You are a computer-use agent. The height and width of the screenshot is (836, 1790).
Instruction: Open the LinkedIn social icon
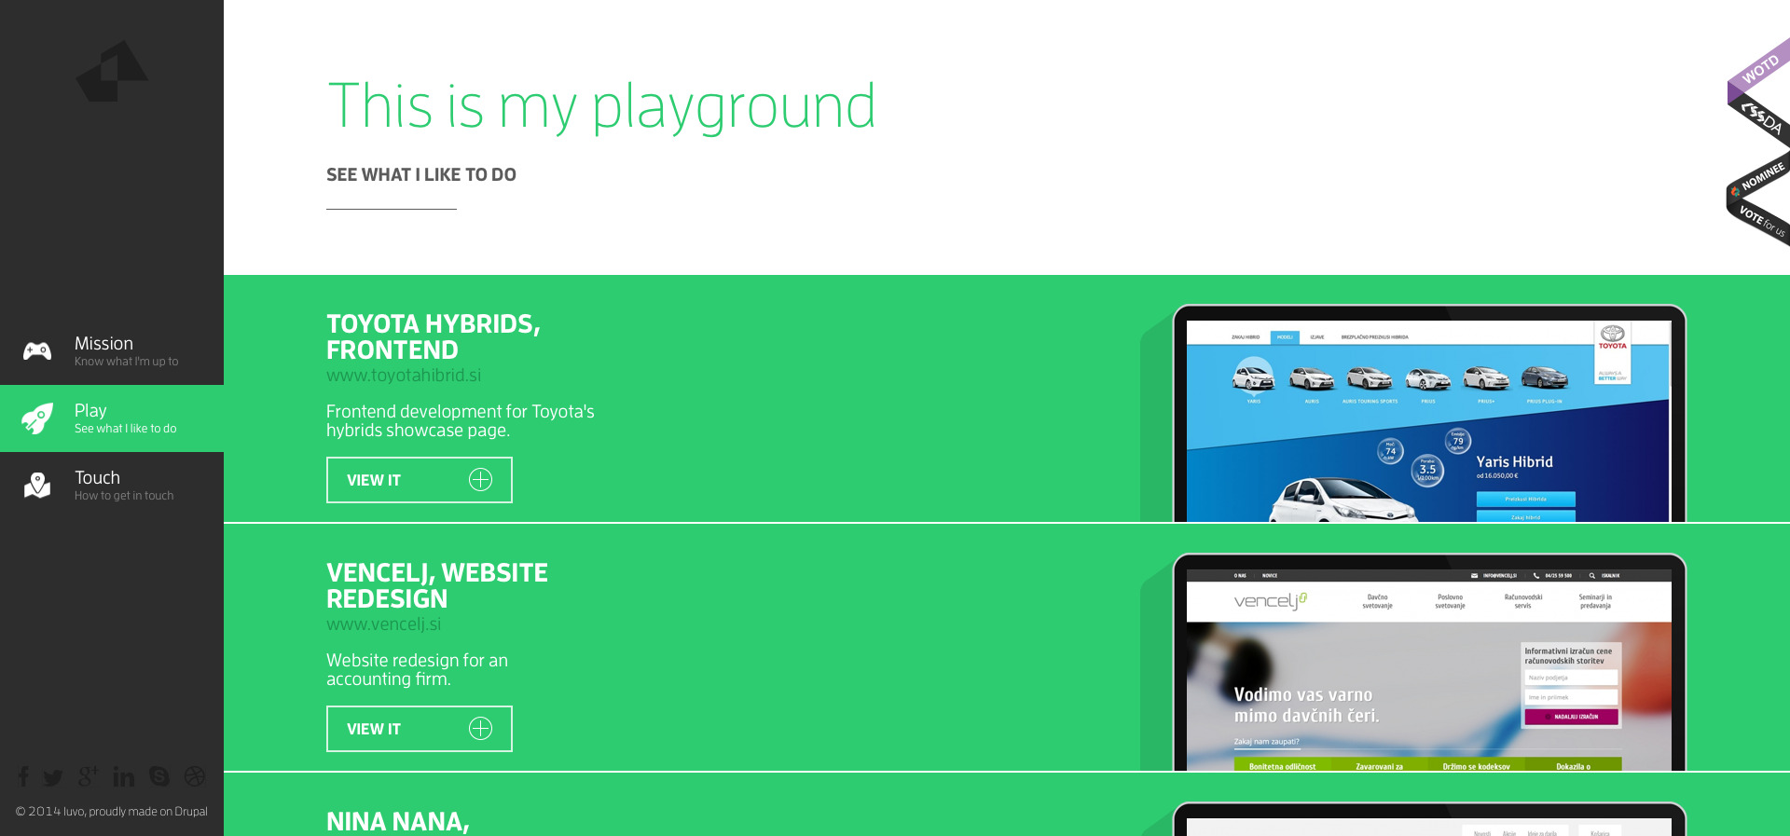(x=123, y=776)
